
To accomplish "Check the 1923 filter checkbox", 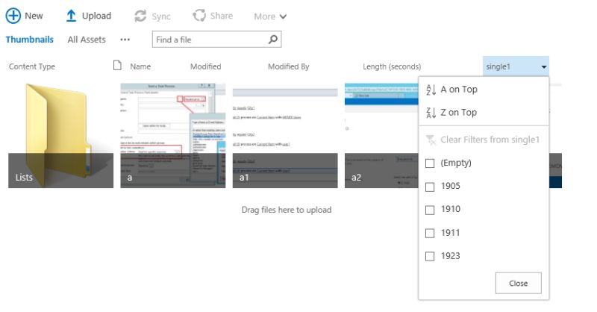I will (x=430, y=256).
